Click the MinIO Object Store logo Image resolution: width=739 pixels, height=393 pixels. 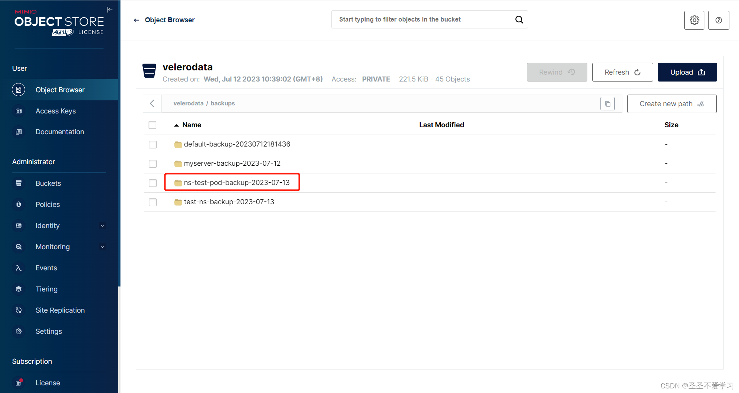(x=59, y=23)
